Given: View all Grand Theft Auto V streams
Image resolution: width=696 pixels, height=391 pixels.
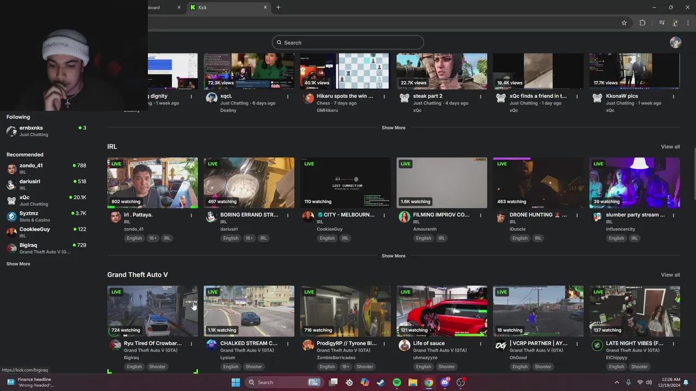Looking at the screenshot, I should pyautogui.click(x=670, y=275).
